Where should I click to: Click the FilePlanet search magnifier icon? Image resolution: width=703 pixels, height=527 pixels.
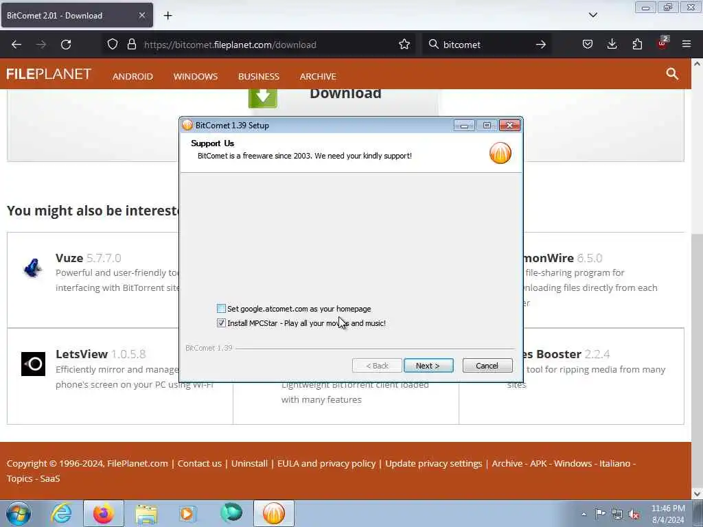point(672,74)
